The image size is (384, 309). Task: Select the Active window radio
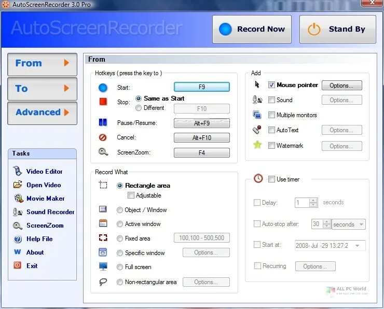pyautogui.click(x=119, y=224)
